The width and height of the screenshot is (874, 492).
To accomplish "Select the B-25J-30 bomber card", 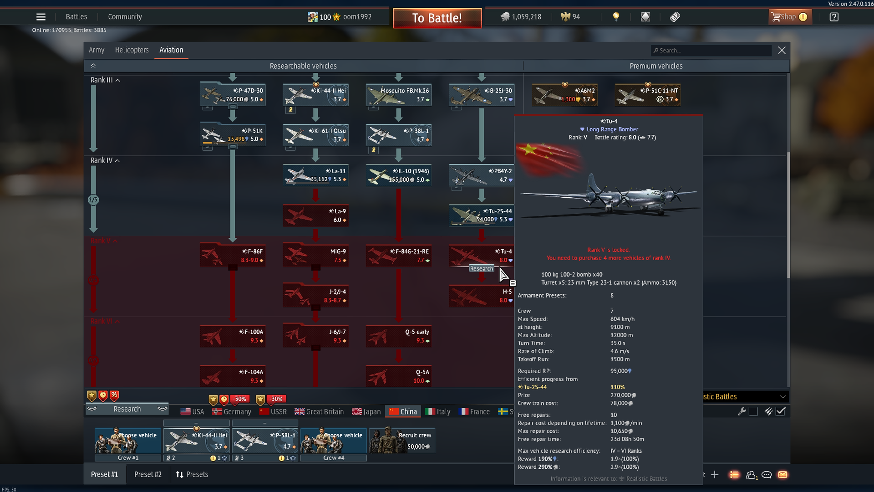I will pos(482,95).
